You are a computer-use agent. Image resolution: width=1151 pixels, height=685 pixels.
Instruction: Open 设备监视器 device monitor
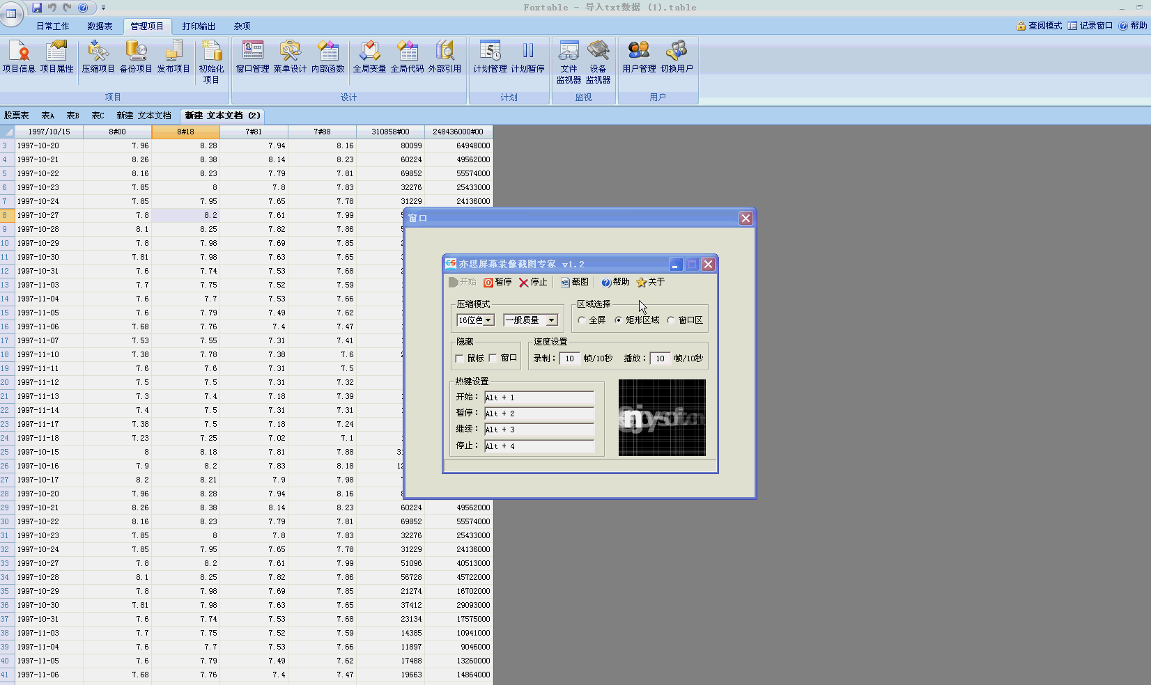pyautogui.click(x=598, y=62)
